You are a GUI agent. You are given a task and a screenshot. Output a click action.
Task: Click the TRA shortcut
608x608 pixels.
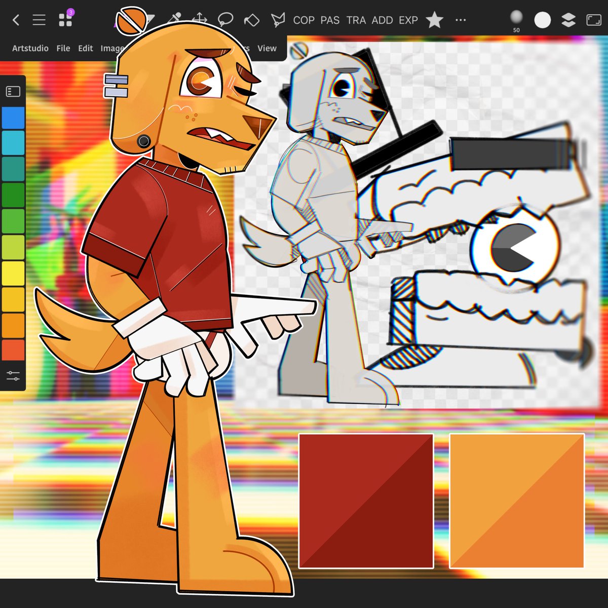coord(356,20)
